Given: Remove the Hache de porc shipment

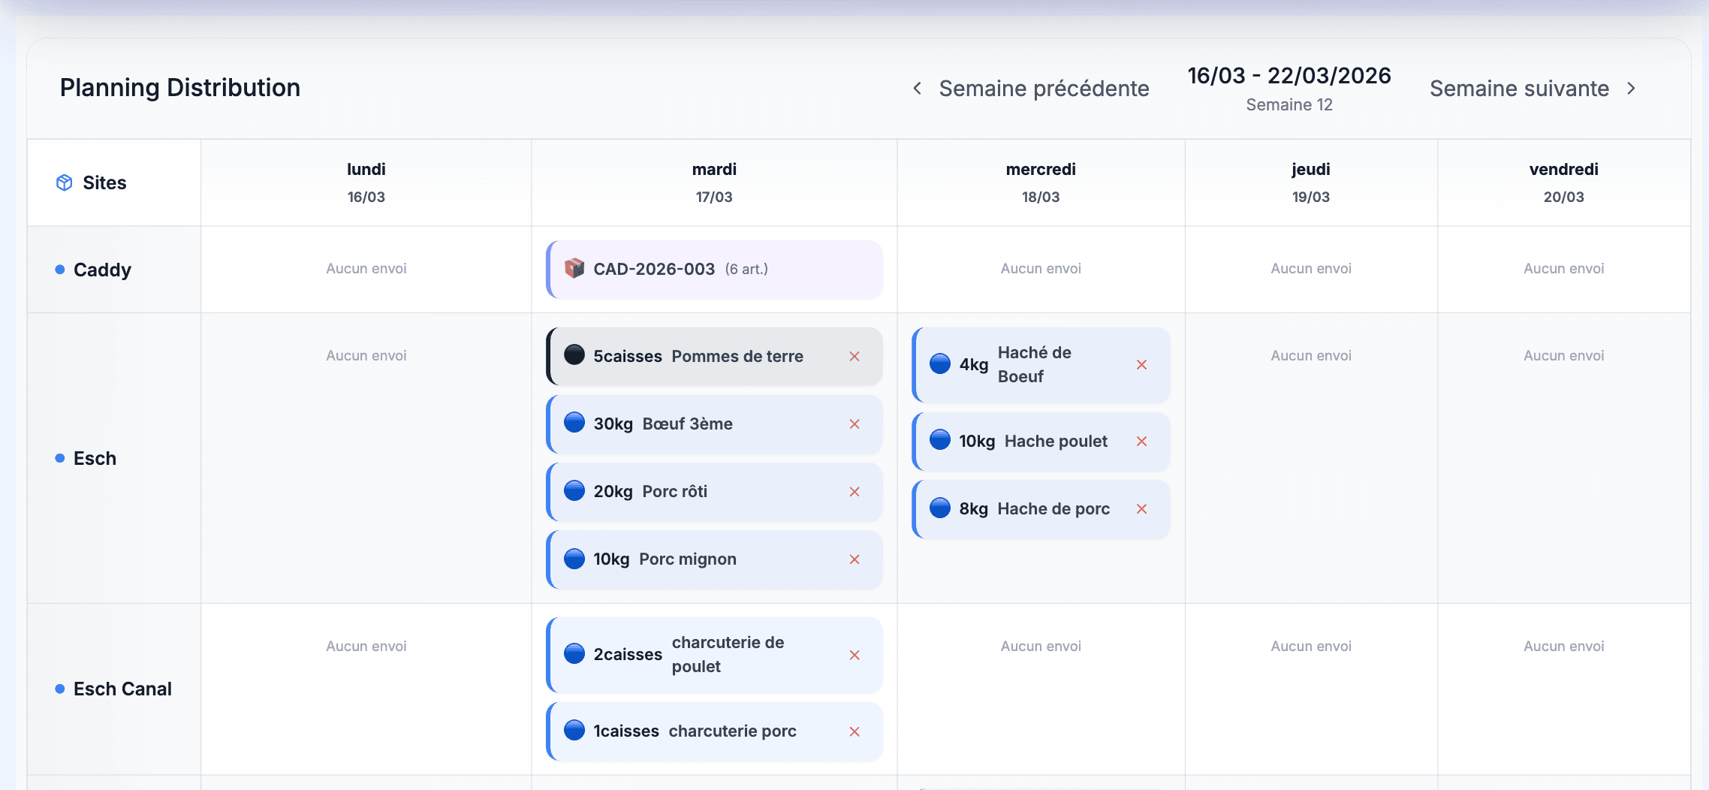Looking at the screenshot, I should [1142, 509].
